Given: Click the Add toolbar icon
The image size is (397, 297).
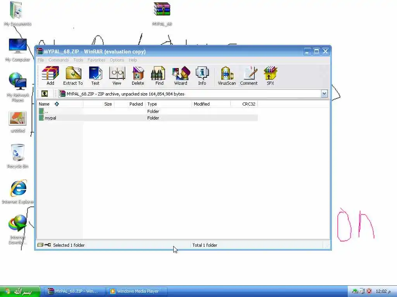Looking at the screenshot, I should click(50, 75).
